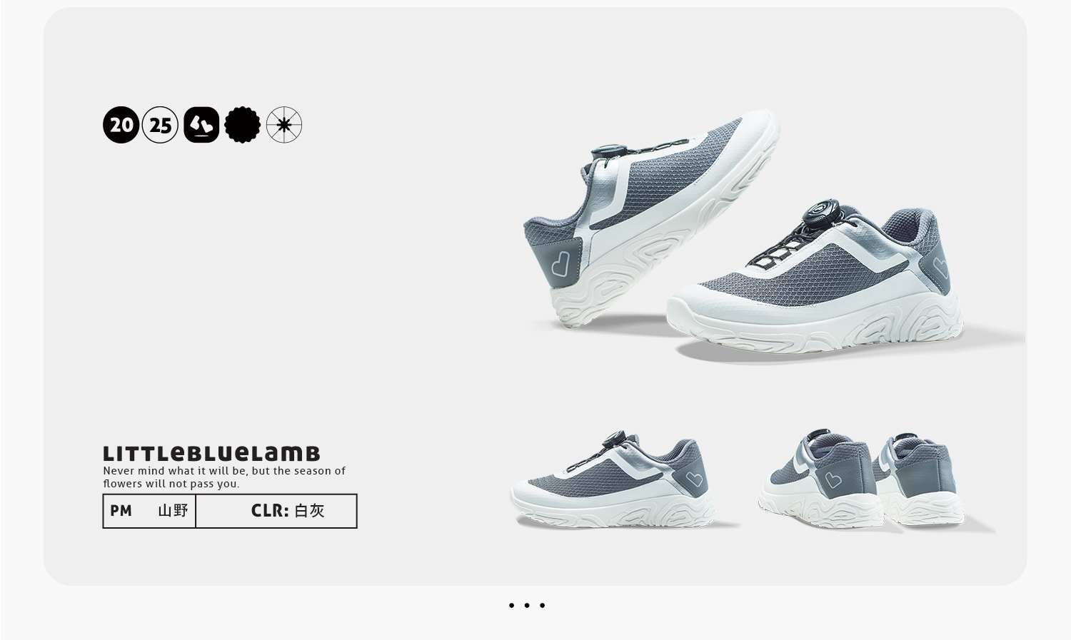Click the PM 山野 table cell
This screenshot has width=1071, height=640.
pyautogui.click(x=149, y=511)
